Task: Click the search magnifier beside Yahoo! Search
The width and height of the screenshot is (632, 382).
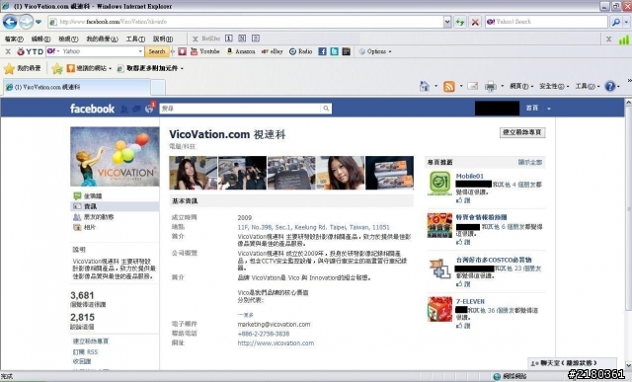Action: [615, 22]
